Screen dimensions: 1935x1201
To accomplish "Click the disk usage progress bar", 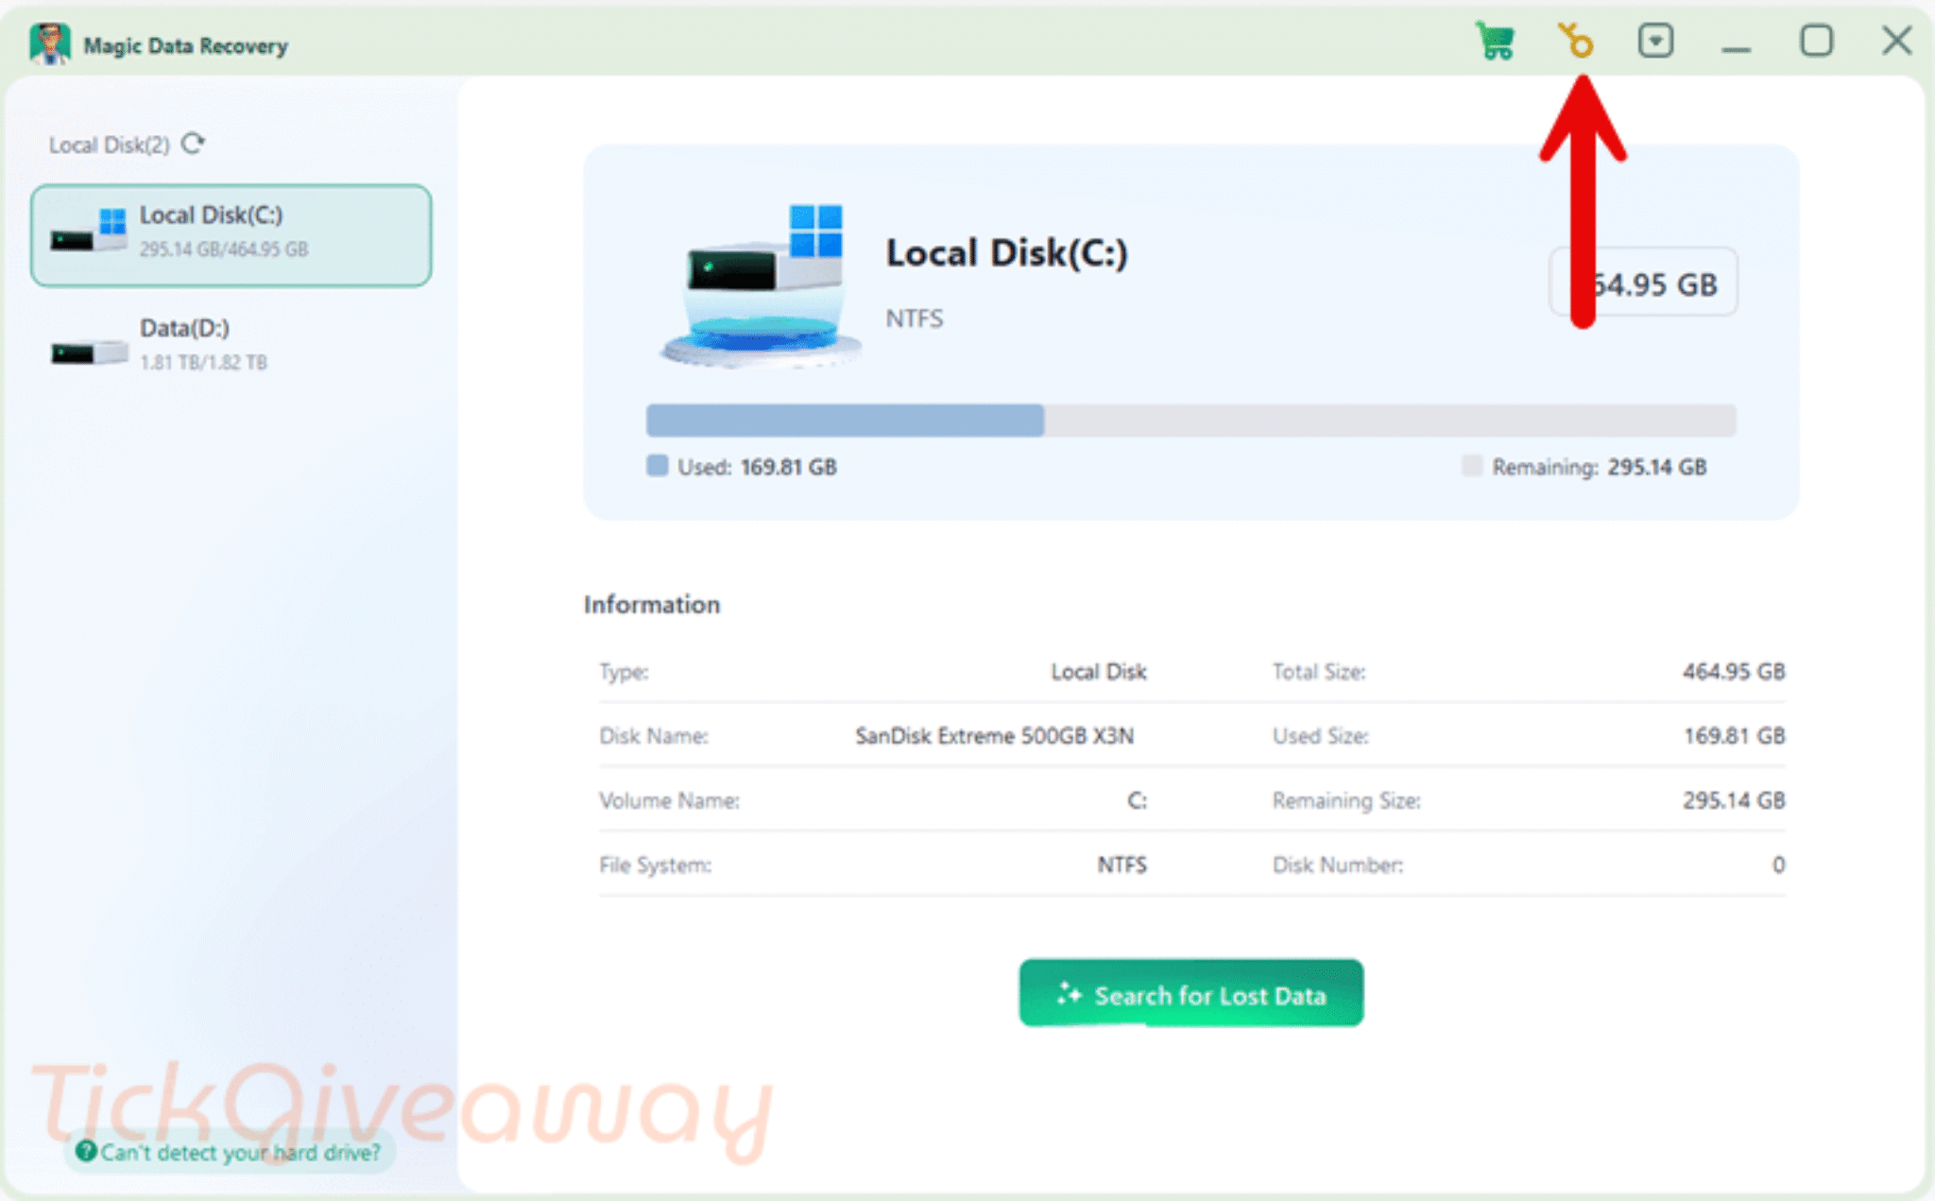I will coord(1190,420).
